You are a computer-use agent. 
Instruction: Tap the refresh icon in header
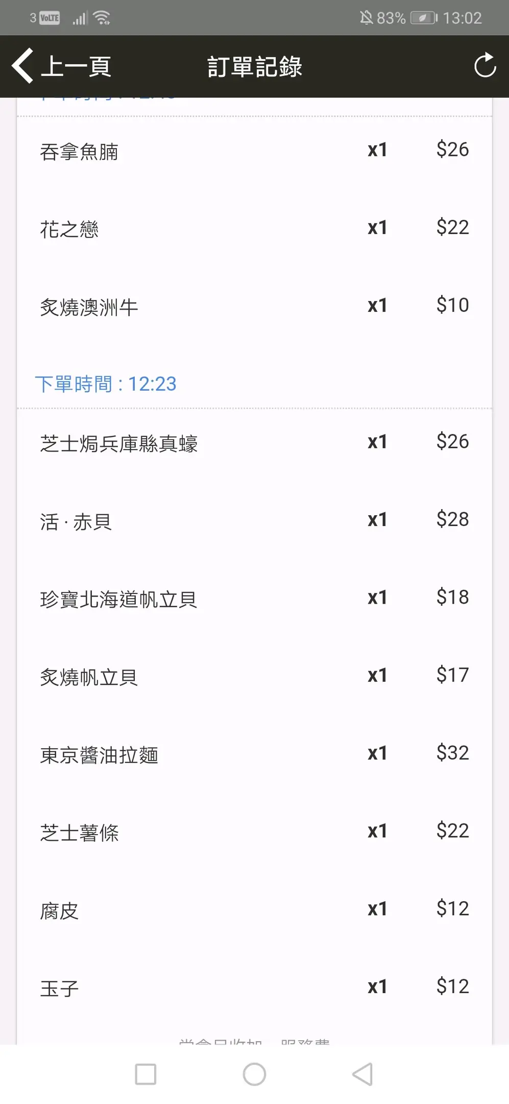point(484,65)
